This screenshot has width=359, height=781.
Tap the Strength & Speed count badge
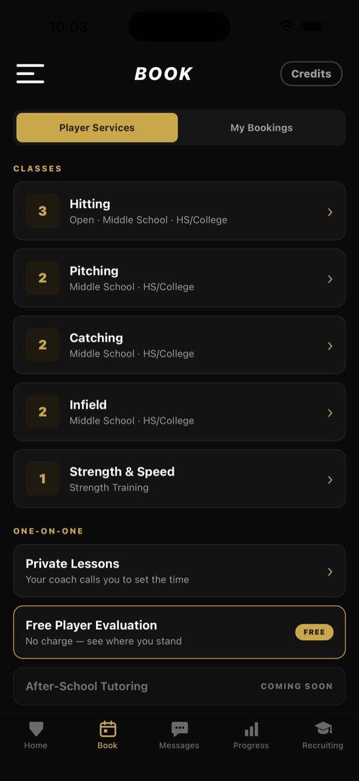(x=42, y=479)
